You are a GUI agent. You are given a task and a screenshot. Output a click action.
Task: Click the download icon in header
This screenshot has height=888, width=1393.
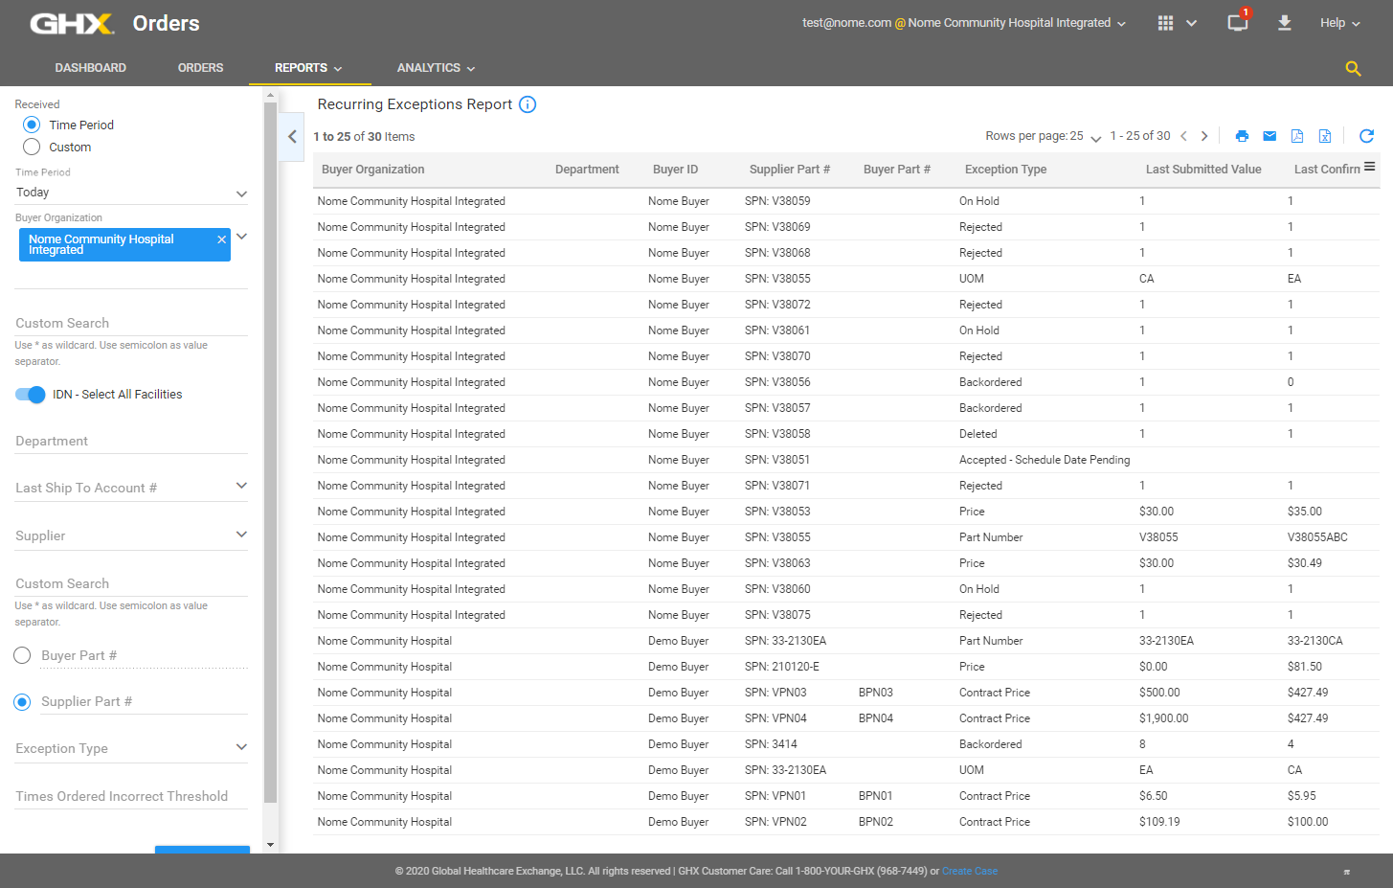pos(1285,22)
